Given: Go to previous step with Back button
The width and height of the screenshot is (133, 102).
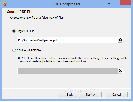Looking at the screenshot, I should coord(68,95).
